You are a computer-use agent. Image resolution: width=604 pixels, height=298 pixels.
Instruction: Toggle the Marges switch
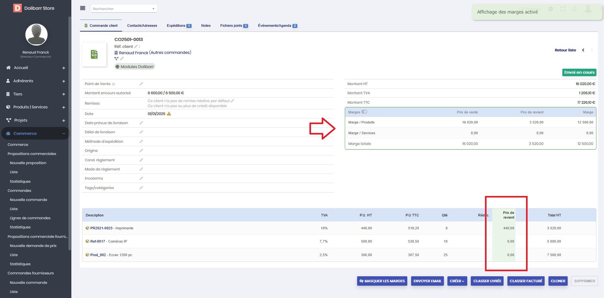coord(364,112)
